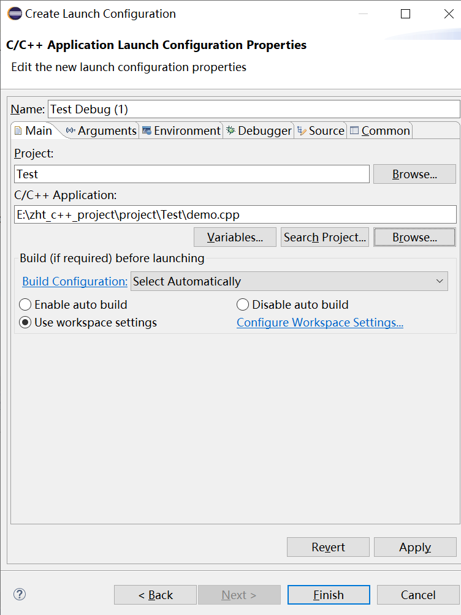Switch to the Arguments tab
Screen dimensions: 461x615
pos(107,130)
